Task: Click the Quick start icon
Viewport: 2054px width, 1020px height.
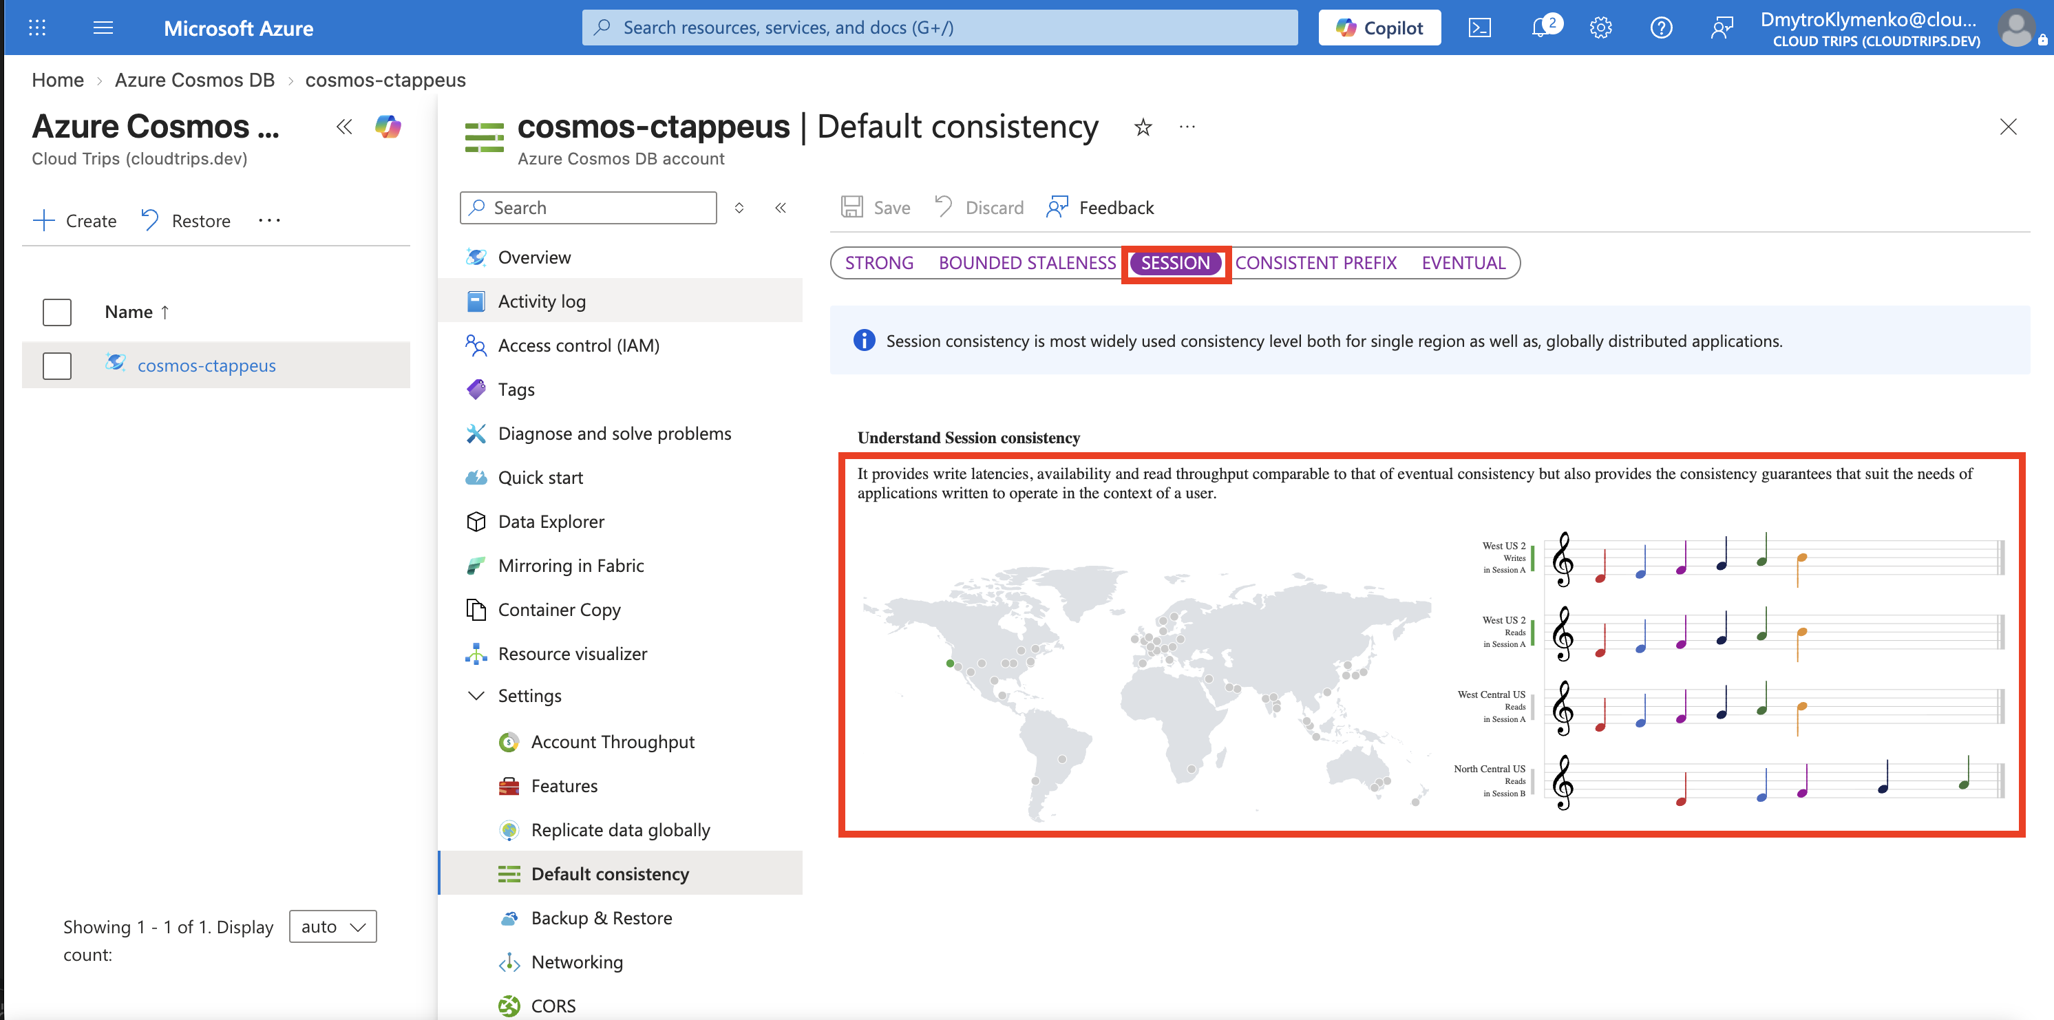Action: (476, 477)
